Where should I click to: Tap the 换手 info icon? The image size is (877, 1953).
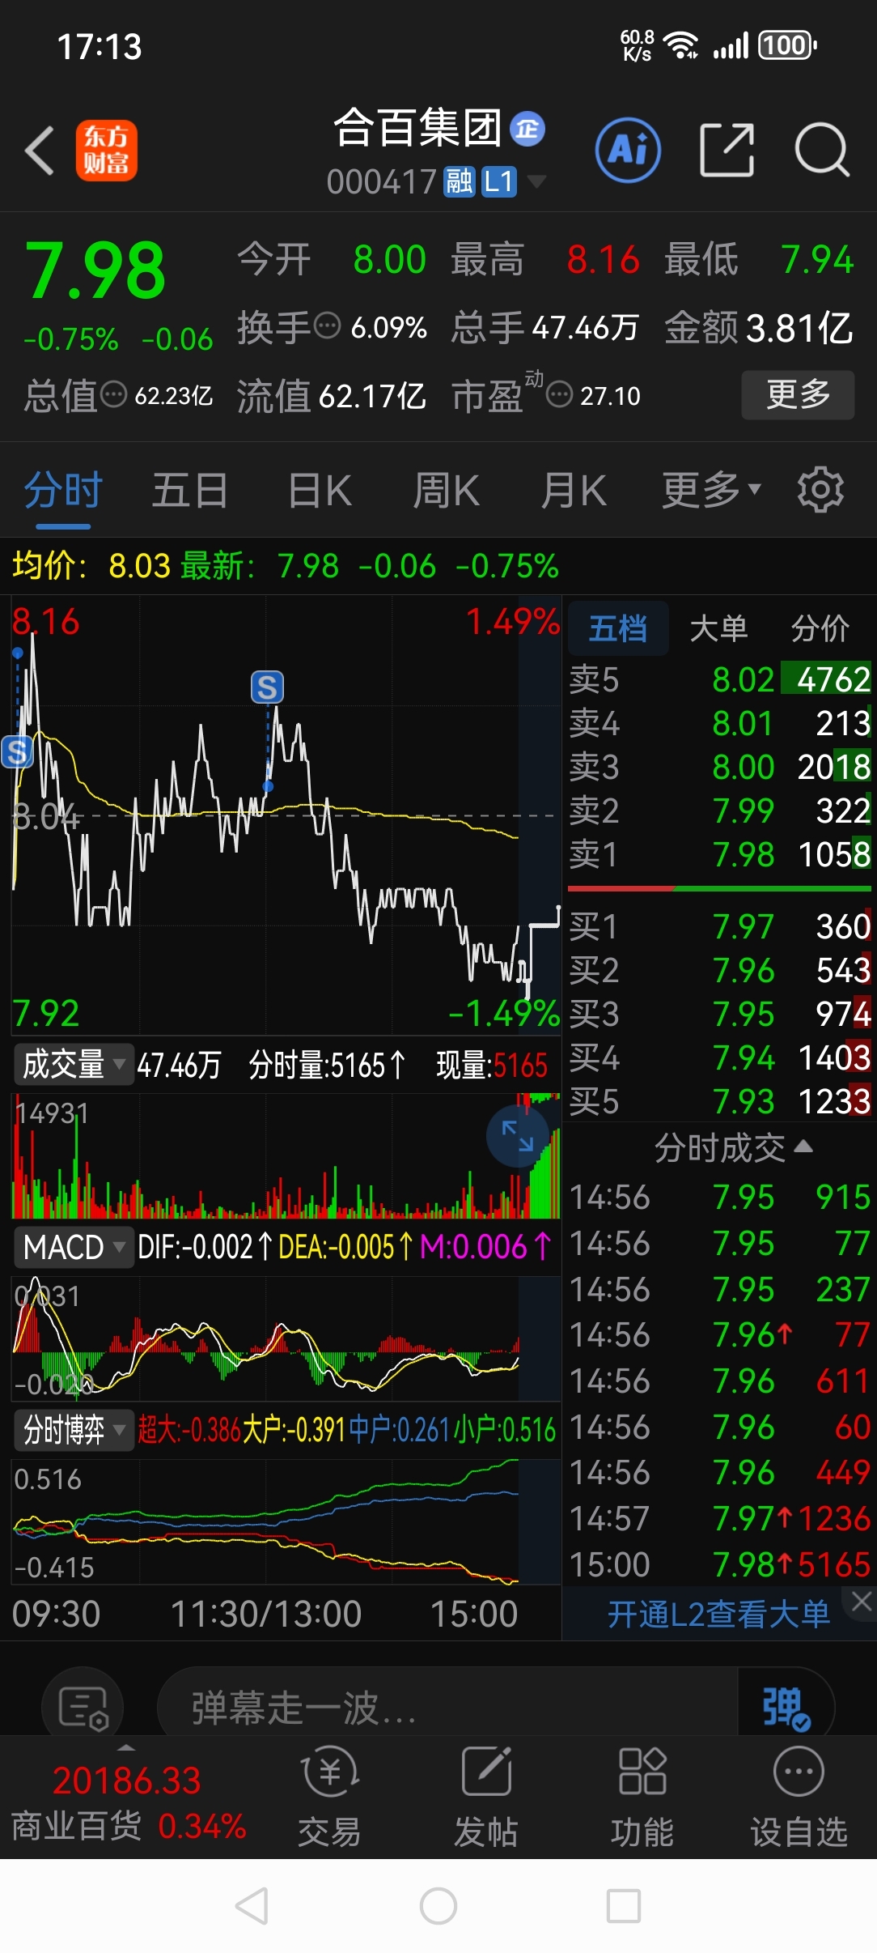point(327,326)
